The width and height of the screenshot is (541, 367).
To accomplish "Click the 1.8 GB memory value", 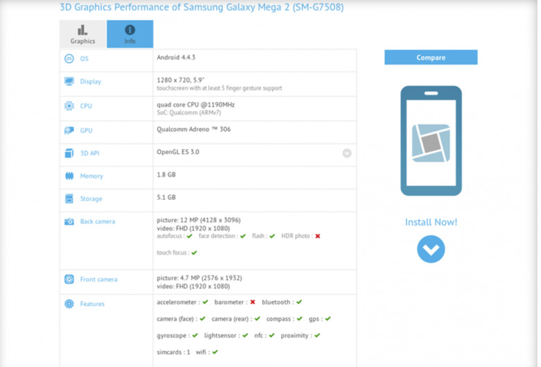I will click(x=166, y=175).
